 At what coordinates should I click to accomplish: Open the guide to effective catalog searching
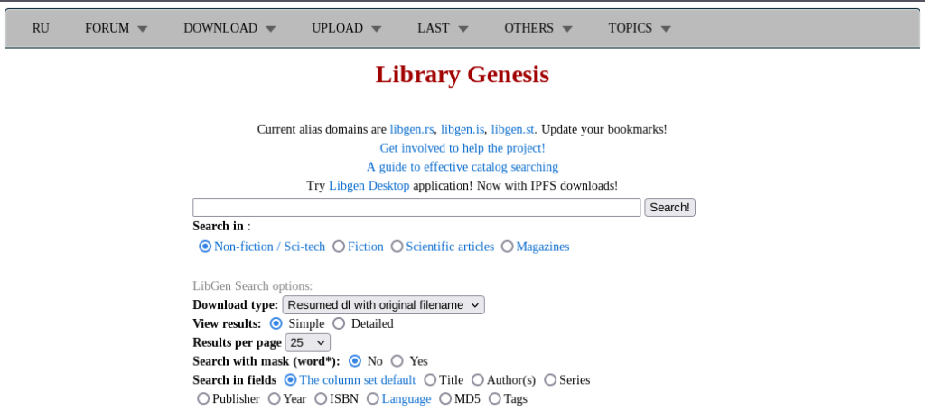(462, 167)
